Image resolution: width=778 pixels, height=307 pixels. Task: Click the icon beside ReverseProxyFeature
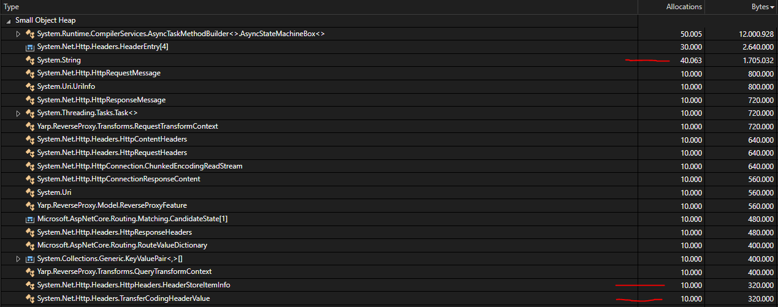click(29, 206)
